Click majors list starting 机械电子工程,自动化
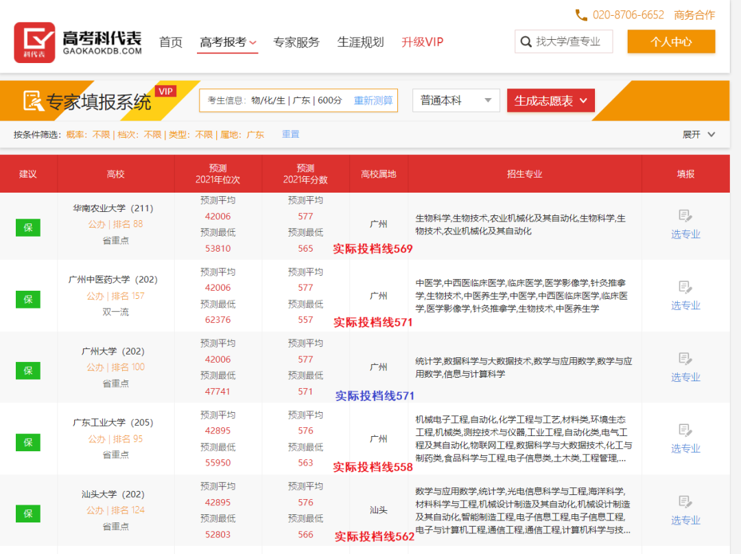 pos(524,439)
